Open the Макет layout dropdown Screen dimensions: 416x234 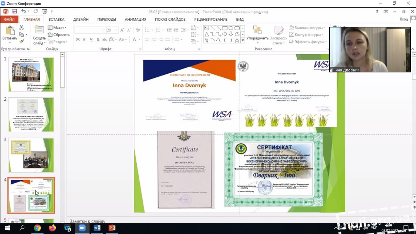(x=57, y=27)
